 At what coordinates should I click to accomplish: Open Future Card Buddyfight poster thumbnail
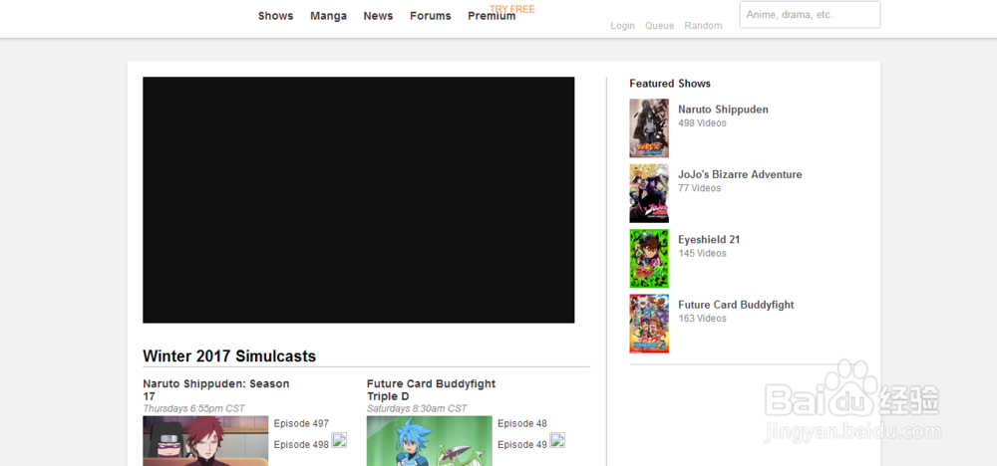click(x=649, y=324)
